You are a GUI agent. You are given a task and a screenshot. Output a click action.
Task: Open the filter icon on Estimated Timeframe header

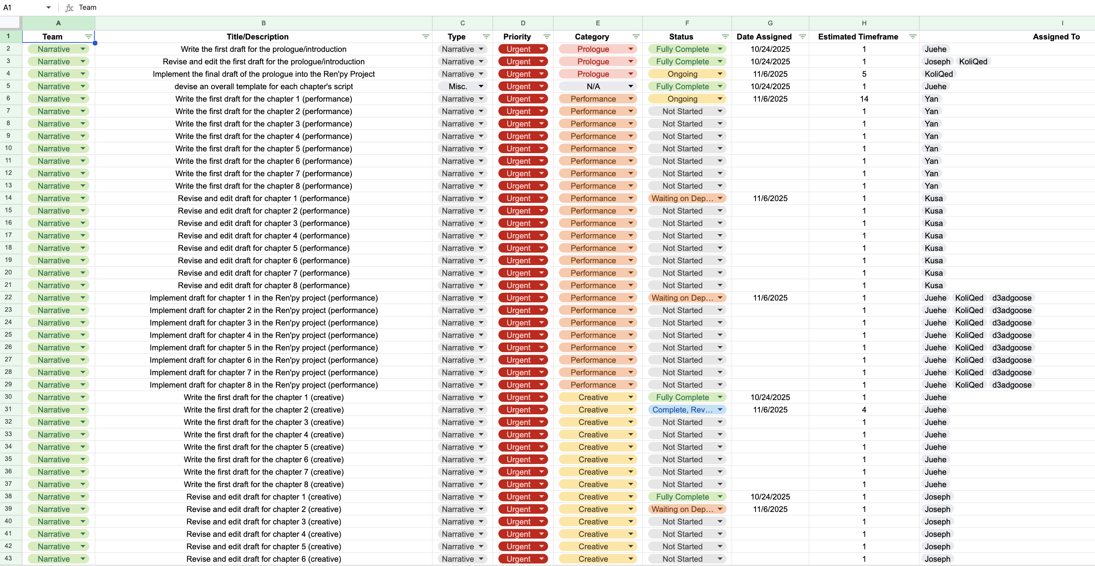[x=913, y=37]
